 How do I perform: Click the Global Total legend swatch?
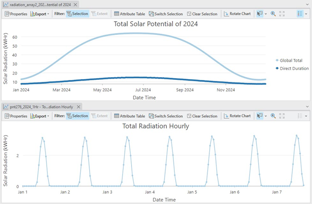coord(276,60)
